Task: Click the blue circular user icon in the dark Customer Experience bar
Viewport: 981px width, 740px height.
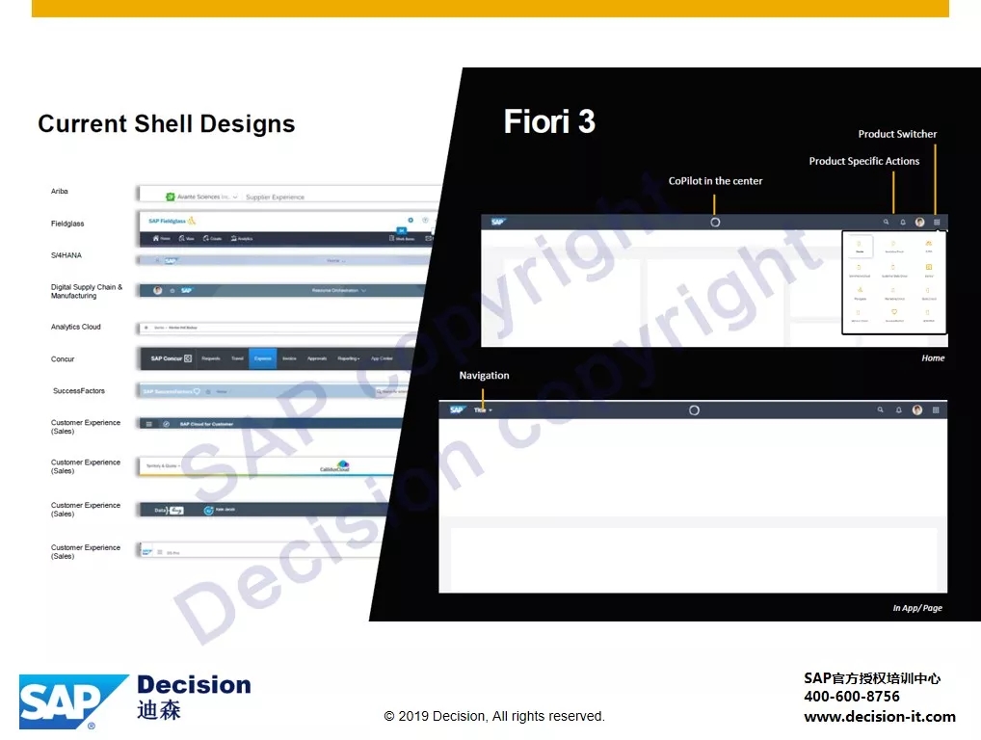Action: coord(208,511)
